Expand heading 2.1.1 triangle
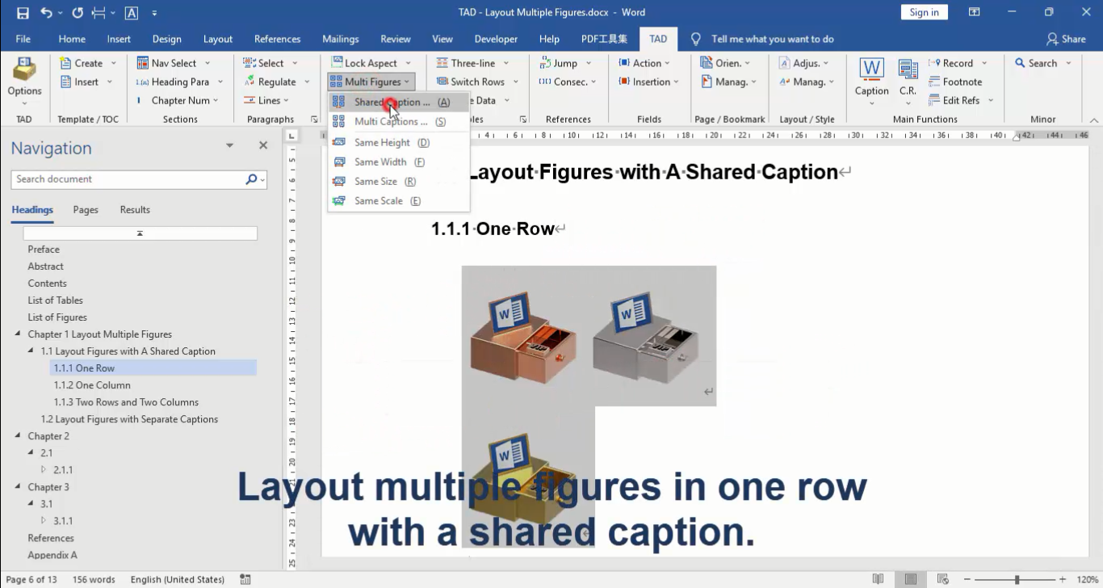The width and height of the screenshot is (1103, 588). (44, 470)
